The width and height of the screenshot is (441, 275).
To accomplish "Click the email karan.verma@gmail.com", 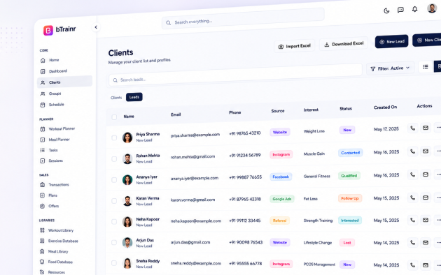I will click(192, 200).
